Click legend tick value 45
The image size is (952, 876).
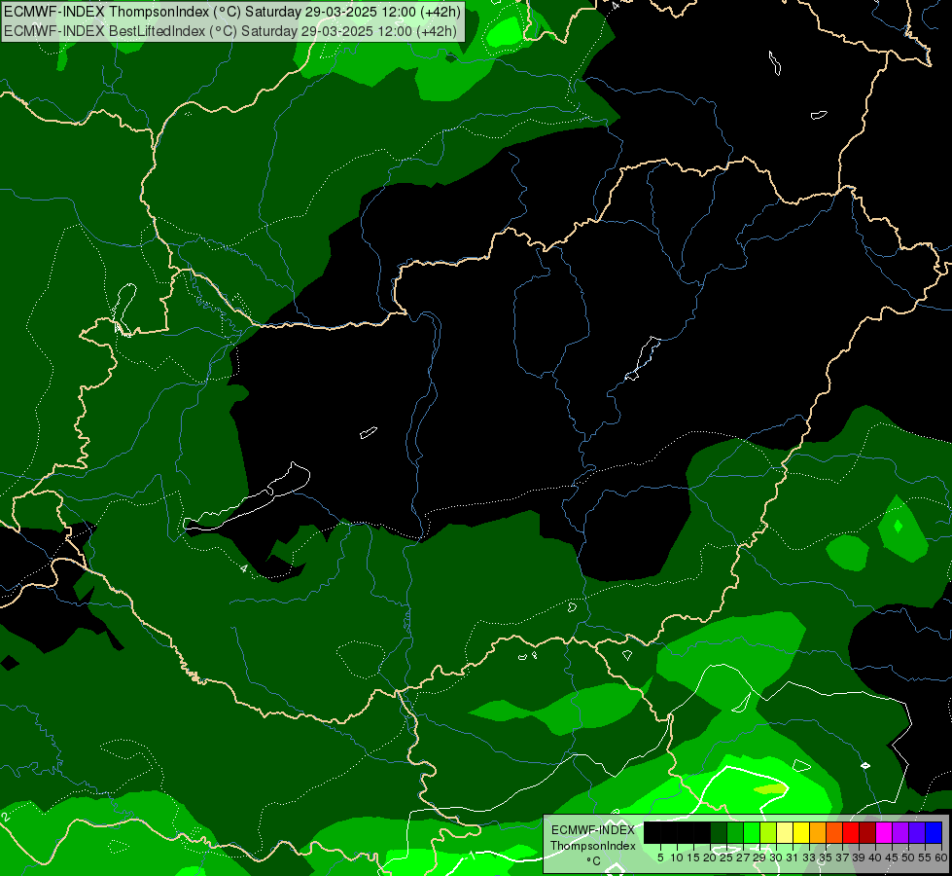892,858
